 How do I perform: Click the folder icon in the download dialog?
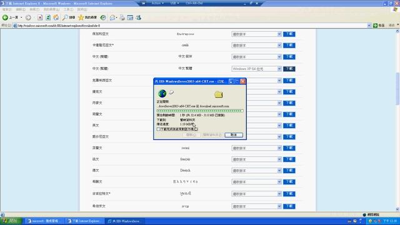[218, 94]
